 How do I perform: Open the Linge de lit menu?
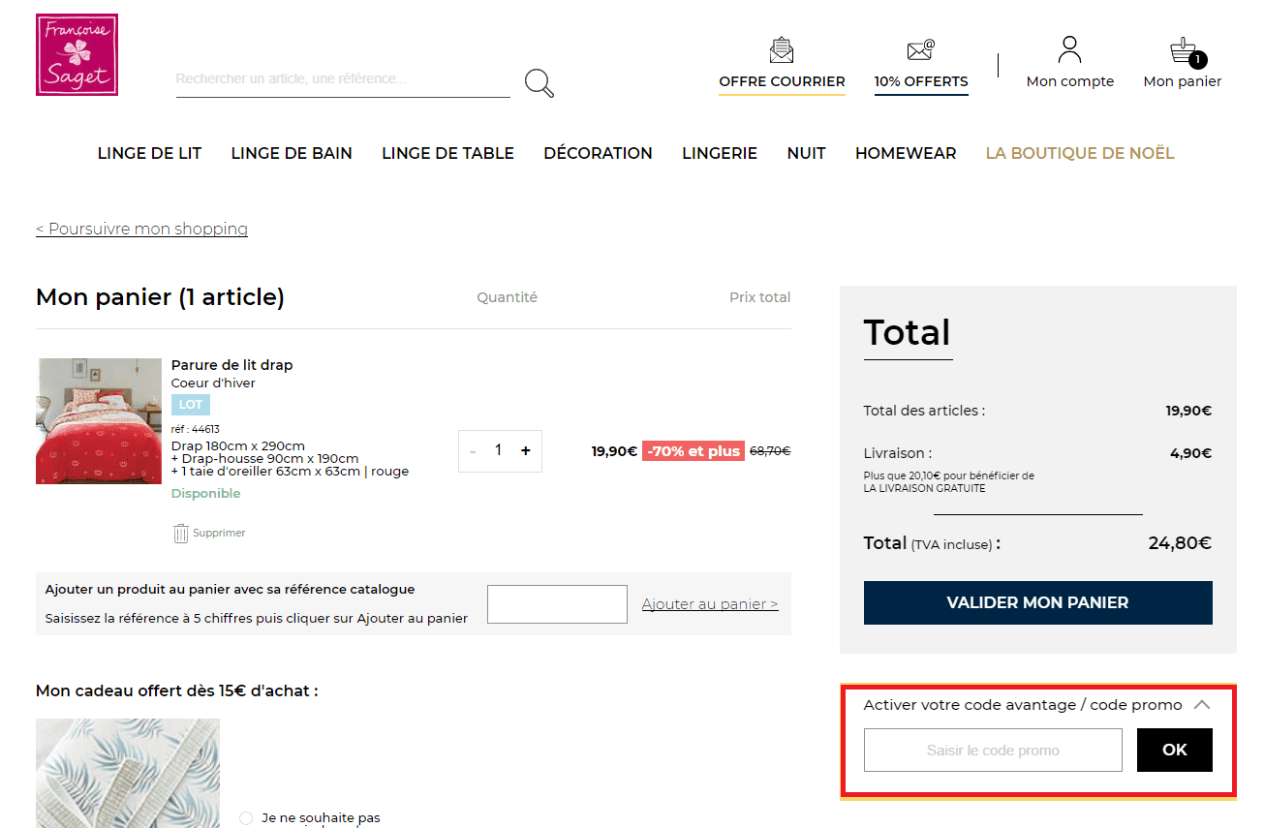[x=149, y=153]
